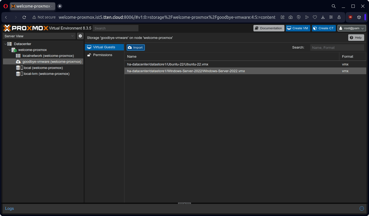Select the Virtual Guests tab
The height and width of the screenshot is (216, 369).
click(x=104, y=47)
